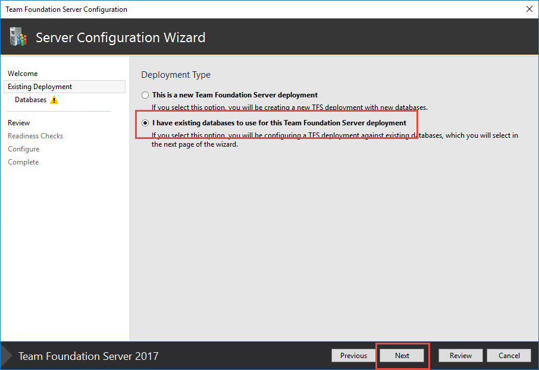The image size is (539, 370).
Task: Choose the existing databases deployment radio button
Action: point(145,123)
